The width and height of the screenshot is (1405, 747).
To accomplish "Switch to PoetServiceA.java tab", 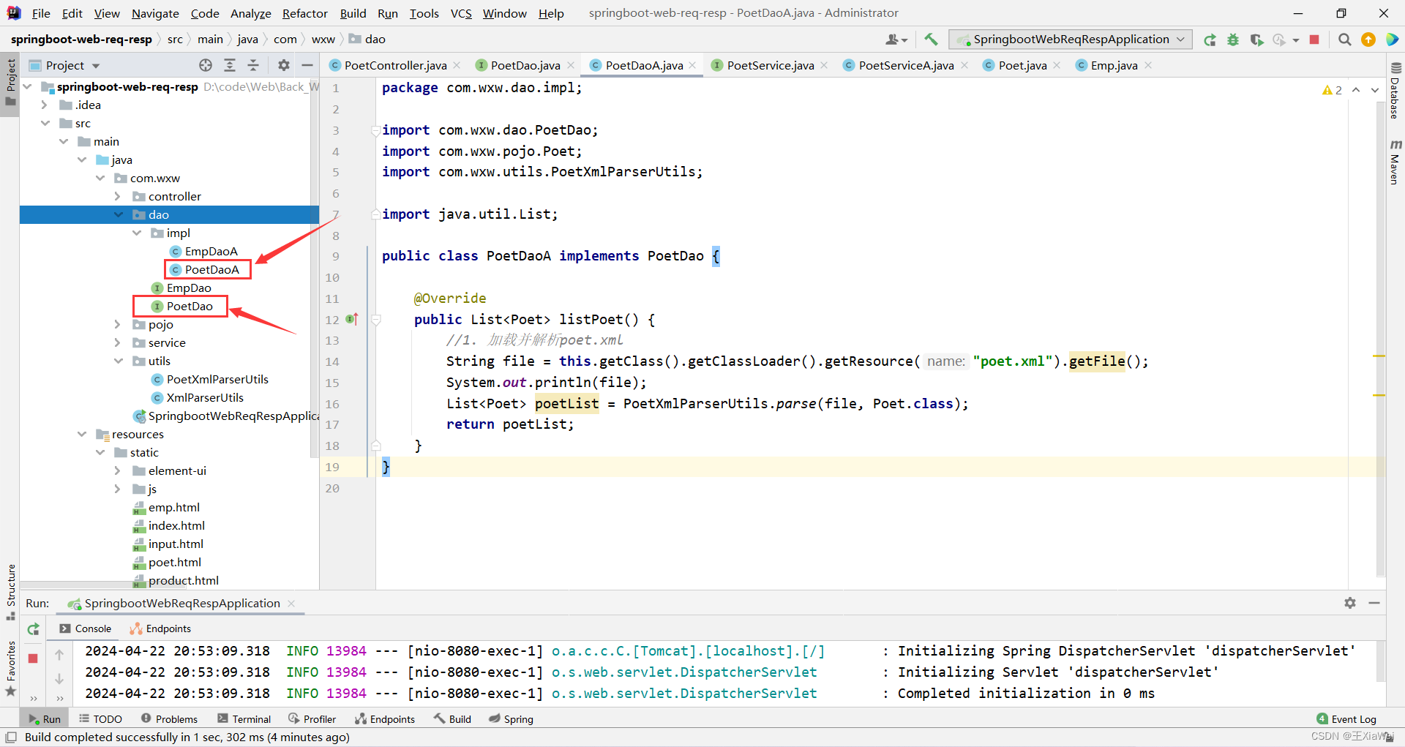I will pyautogui.click(x=906, y=65).
